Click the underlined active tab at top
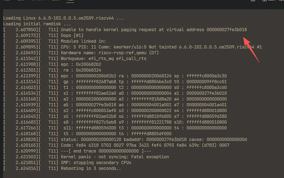Viewport: 284px width, 178px height. coord(70,1)
